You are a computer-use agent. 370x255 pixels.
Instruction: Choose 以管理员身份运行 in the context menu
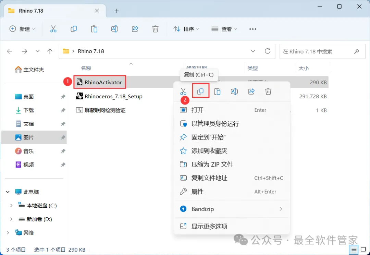click(x=232, y=124)
